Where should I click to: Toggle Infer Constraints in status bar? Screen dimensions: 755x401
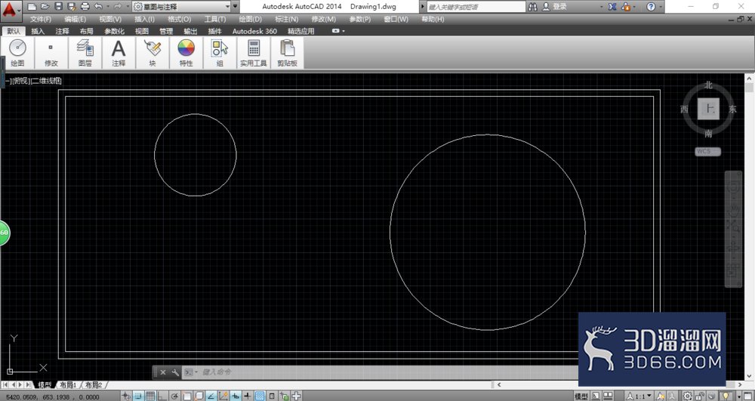126,396
